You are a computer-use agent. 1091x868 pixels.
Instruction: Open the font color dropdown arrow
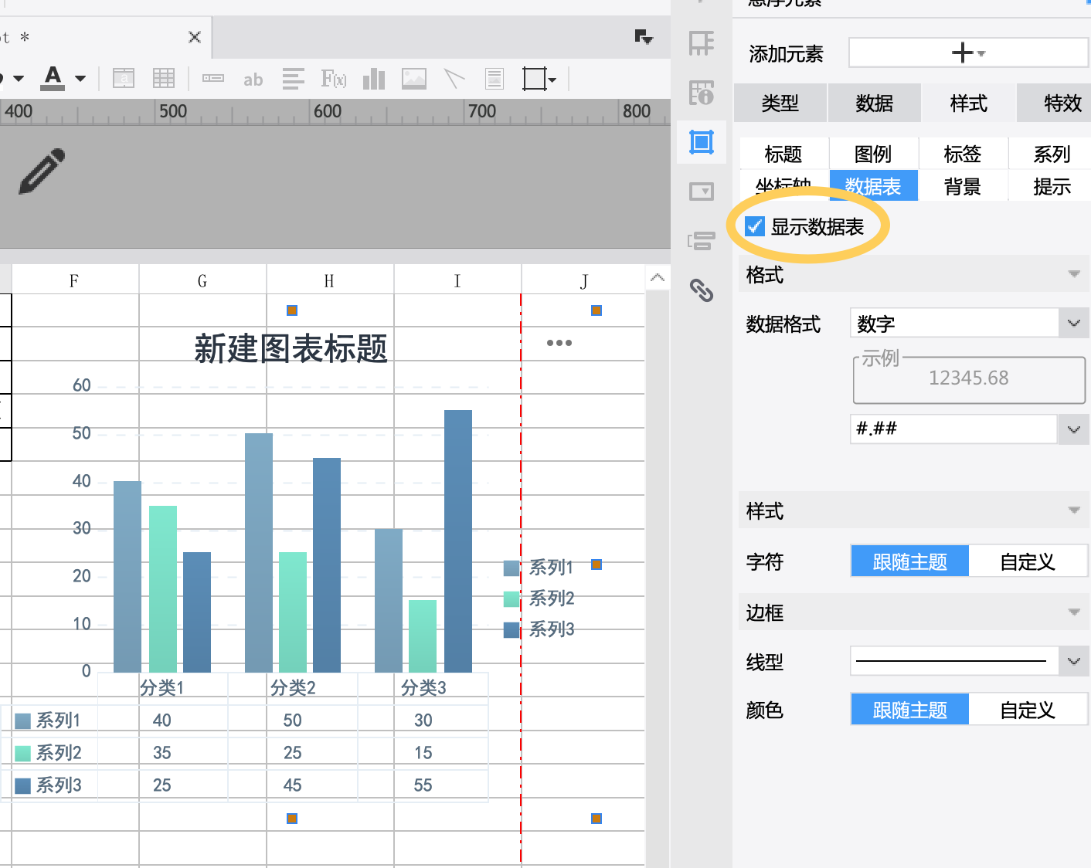tap(80, 79)
